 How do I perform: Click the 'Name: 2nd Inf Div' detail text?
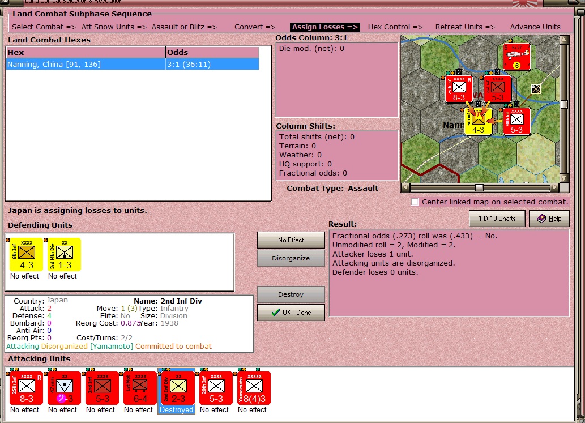(x=168, y=301)
